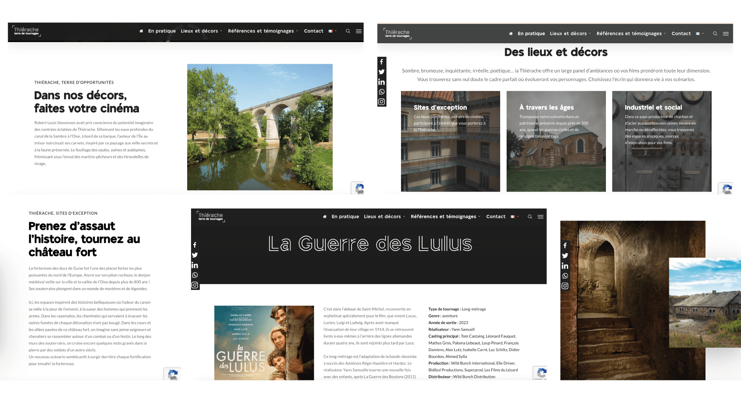Viewport: 741px width, 417px height.
Task: Open hamburger menu on 'Des lieux et décors' page
Action: (726, 34)
